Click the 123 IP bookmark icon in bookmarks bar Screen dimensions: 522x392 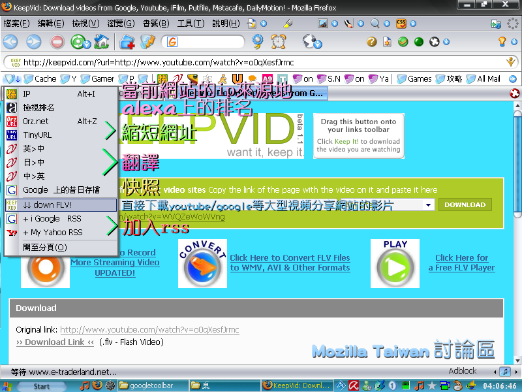coord(162,79)
